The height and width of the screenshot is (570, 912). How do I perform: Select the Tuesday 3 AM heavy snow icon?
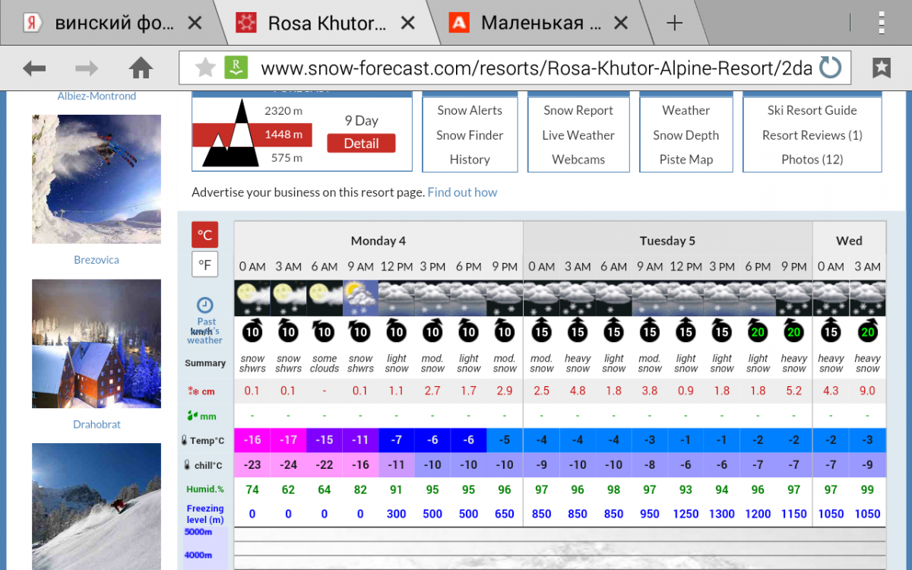pyautogui.click(x=578, y=299)
